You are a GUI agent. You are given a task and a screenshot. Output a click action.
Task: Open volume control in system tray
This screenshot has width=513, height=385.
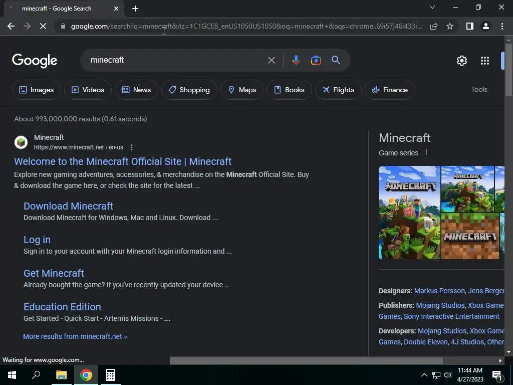[448, 375]
